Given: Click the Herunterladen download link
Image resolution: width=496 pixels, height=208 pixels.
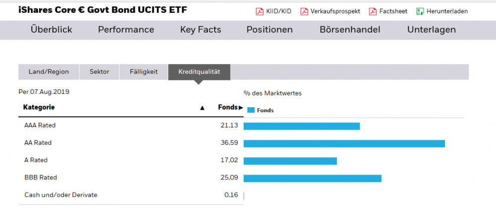Looking at the screenshot, I should [x=447, y=11].
